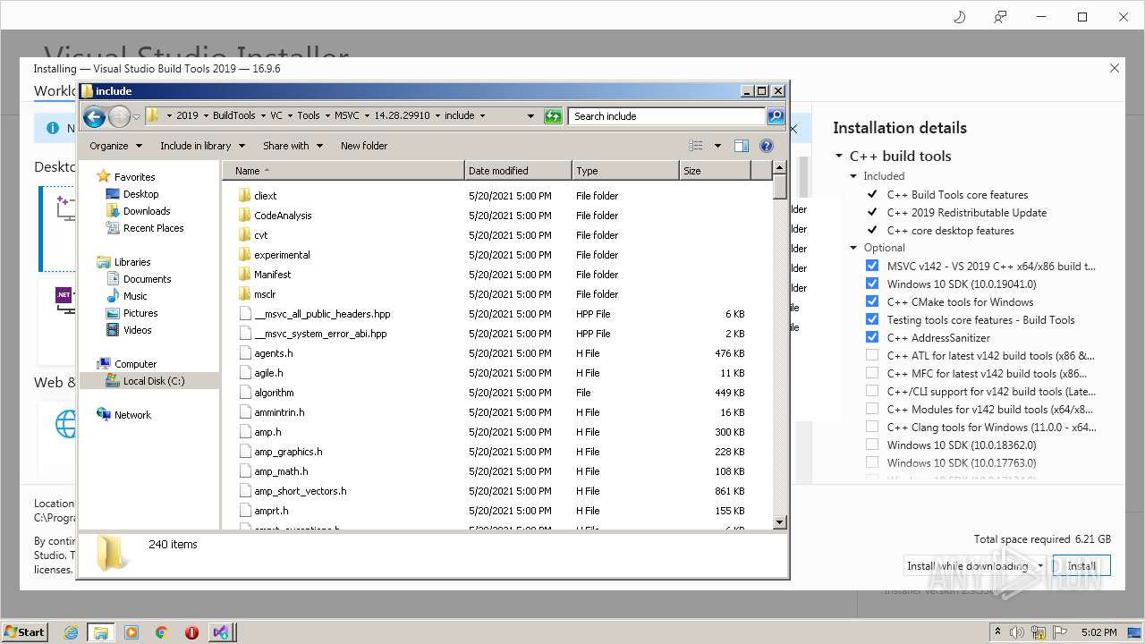The height and width of the screenshot is (644, 1145).
Task: Click the BuildTools breadcrumb segment
Action: (233, 116)
